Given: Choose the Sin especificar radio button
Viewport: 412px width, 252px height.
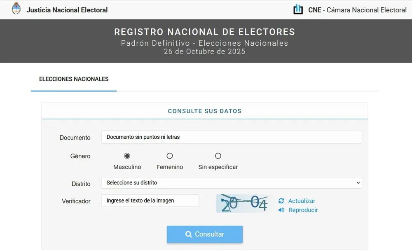Looking at the screenshot, I should pos(218,156).
